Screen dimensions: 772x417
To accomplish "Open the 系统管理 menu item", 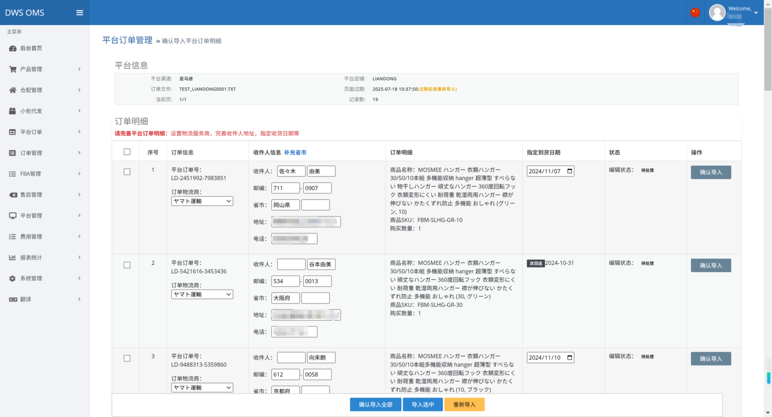I will click(45, 278).
